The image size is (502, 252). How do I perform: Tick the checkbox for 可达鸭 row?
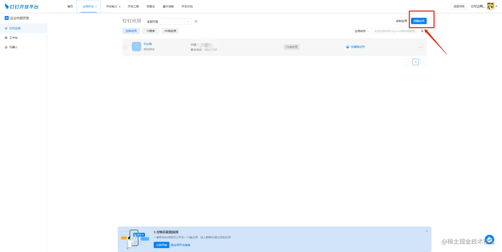coord(126,47)
